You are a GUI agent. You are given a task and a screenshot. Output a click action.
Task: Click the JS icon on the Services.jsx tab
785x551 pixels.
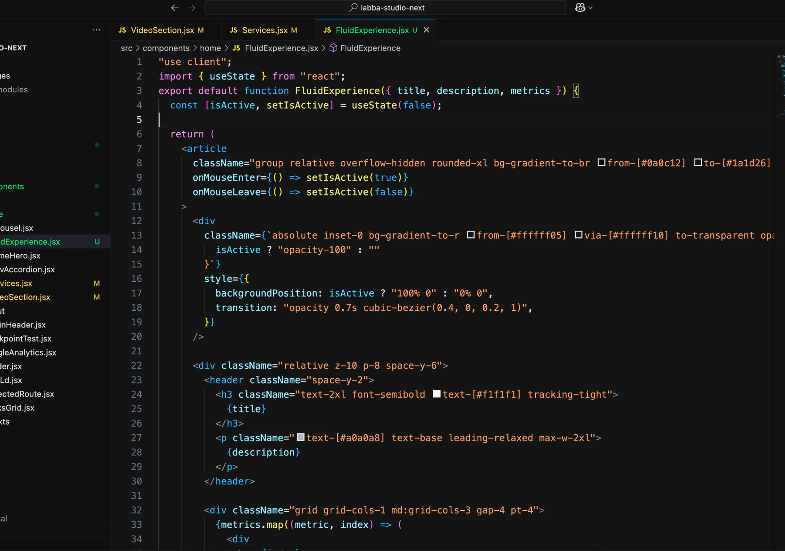[x=234, y=30]
